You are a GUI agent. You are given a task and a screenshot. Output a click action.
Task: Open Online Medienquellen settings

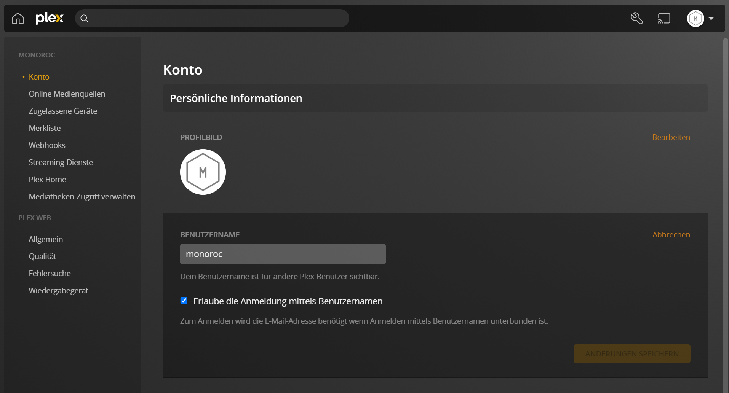pos(67,94)
